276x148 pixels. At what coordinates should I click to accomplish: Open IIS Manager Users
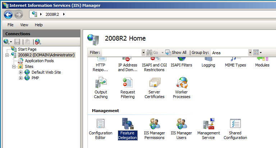(181, 129)
